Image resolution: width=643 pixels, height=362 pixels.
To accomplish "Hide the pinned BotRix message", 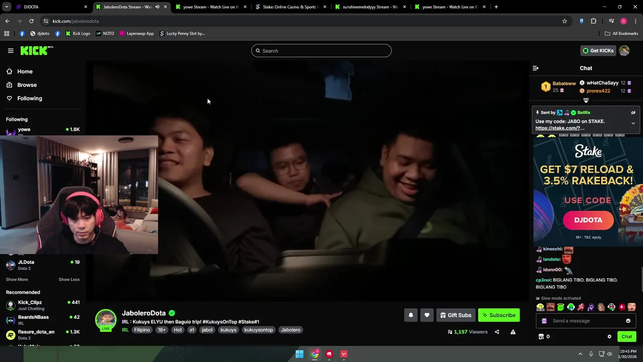I will coord(633,113).
